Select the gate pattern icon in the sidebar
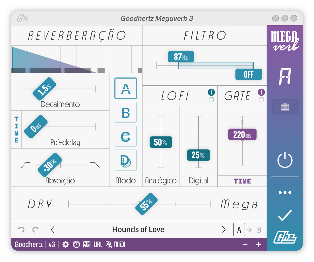 click(285, 107)
